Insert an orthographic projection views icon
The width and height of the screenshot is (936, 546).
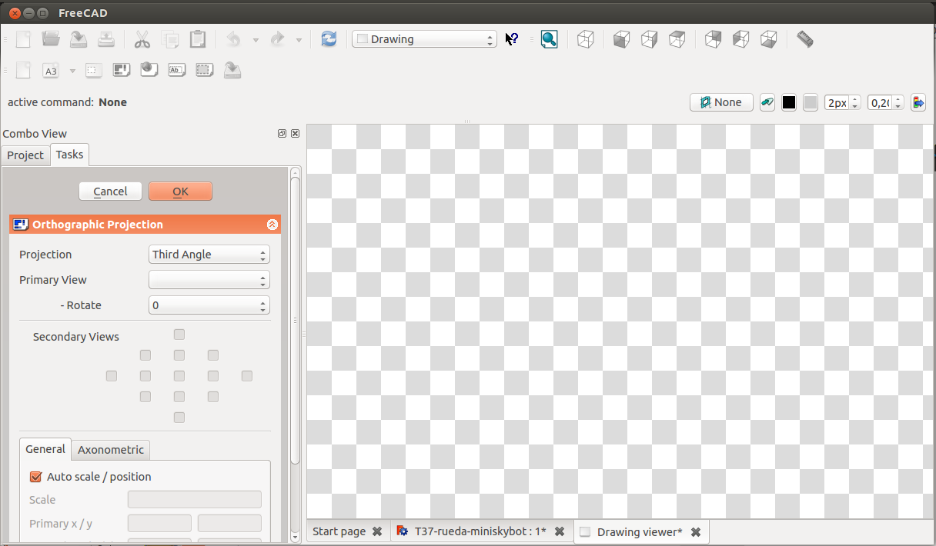click(x=120, y=71)
